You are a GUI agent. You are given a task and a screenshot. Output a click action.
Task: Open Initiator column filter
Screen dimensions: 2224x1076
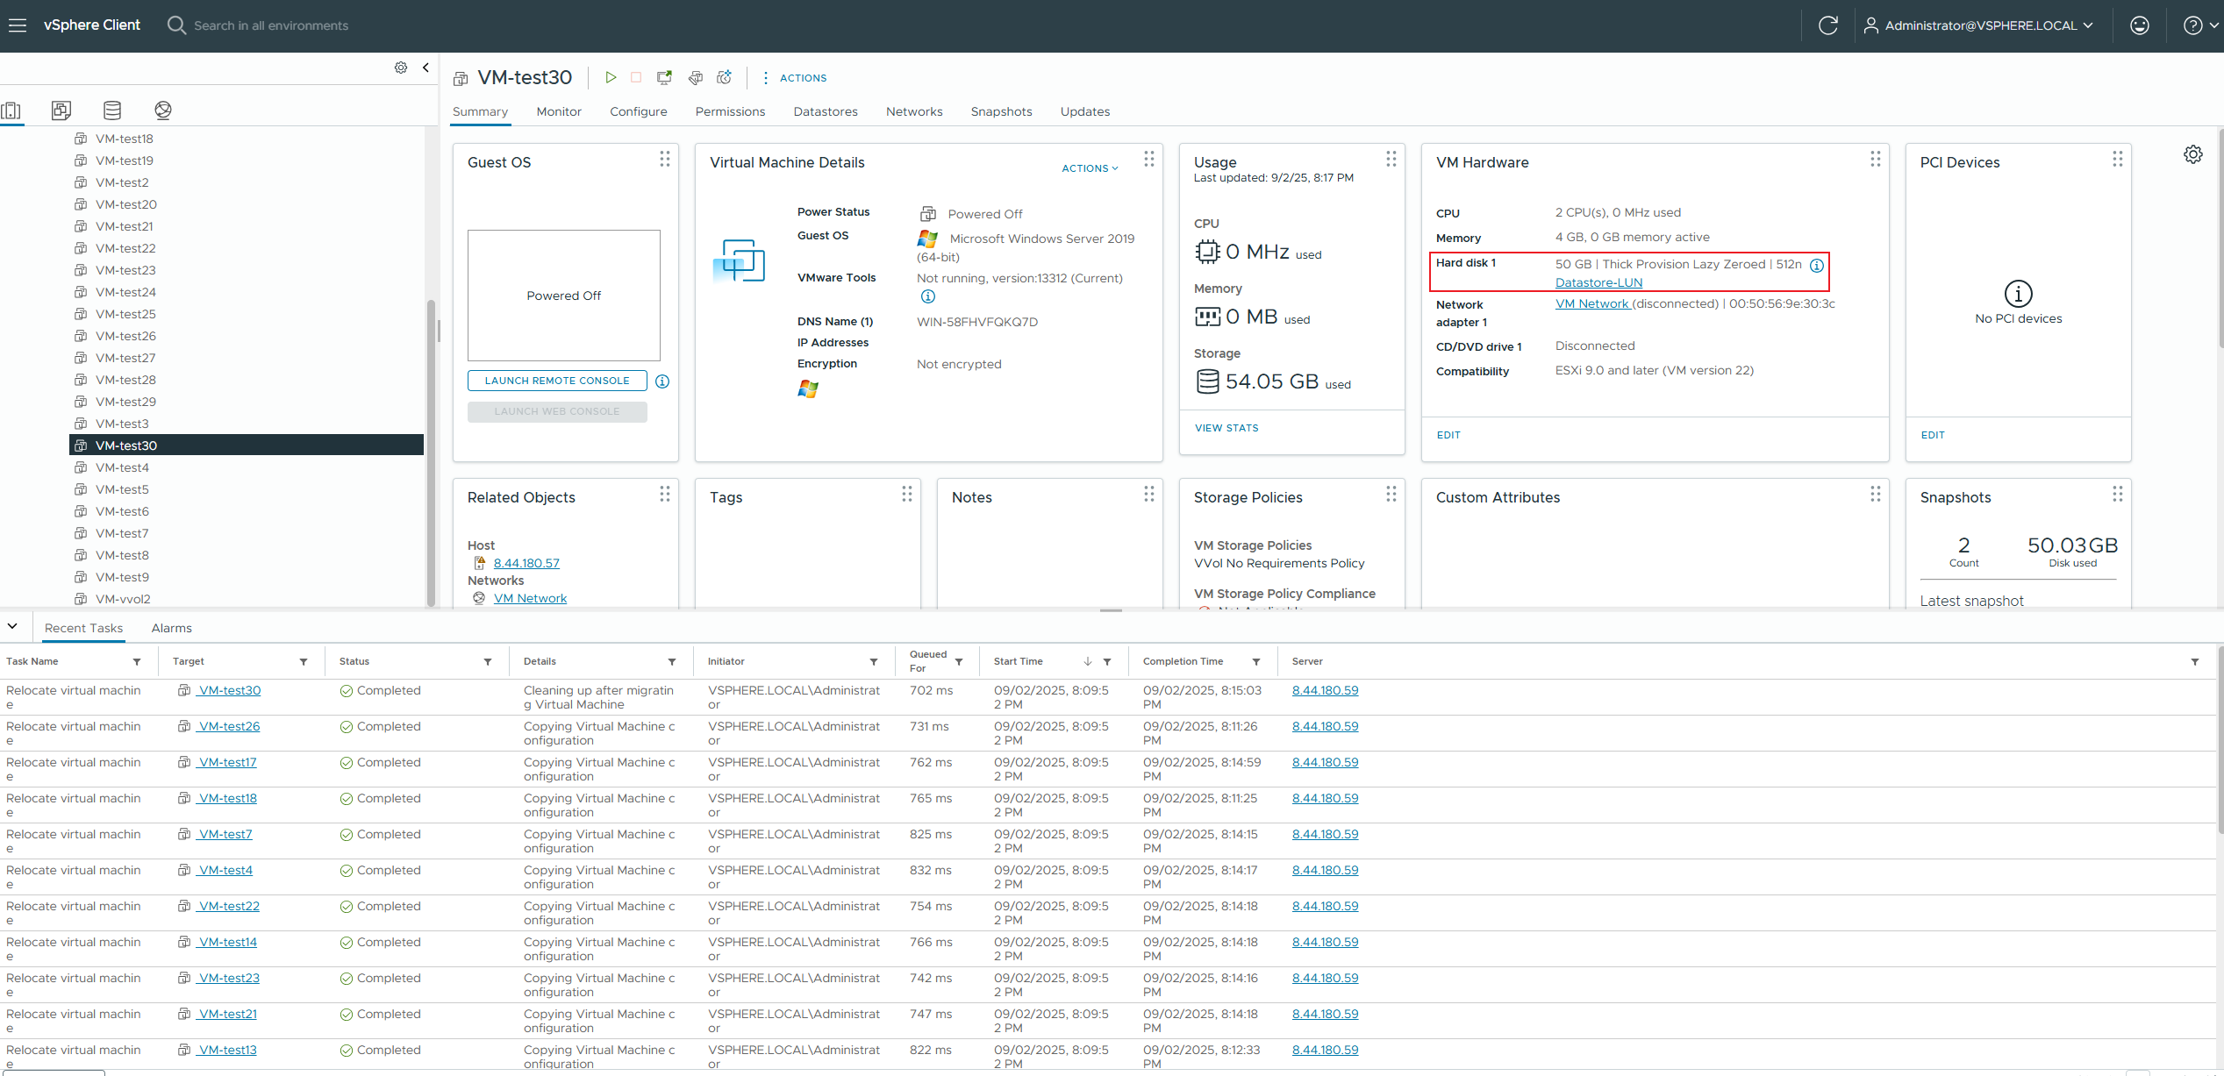pos(874,662)
